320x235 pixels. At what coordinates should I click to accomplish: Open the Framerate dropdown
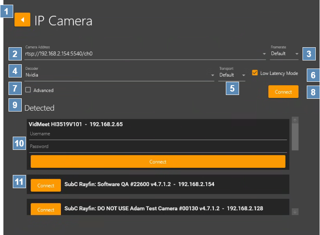[285, 54]
